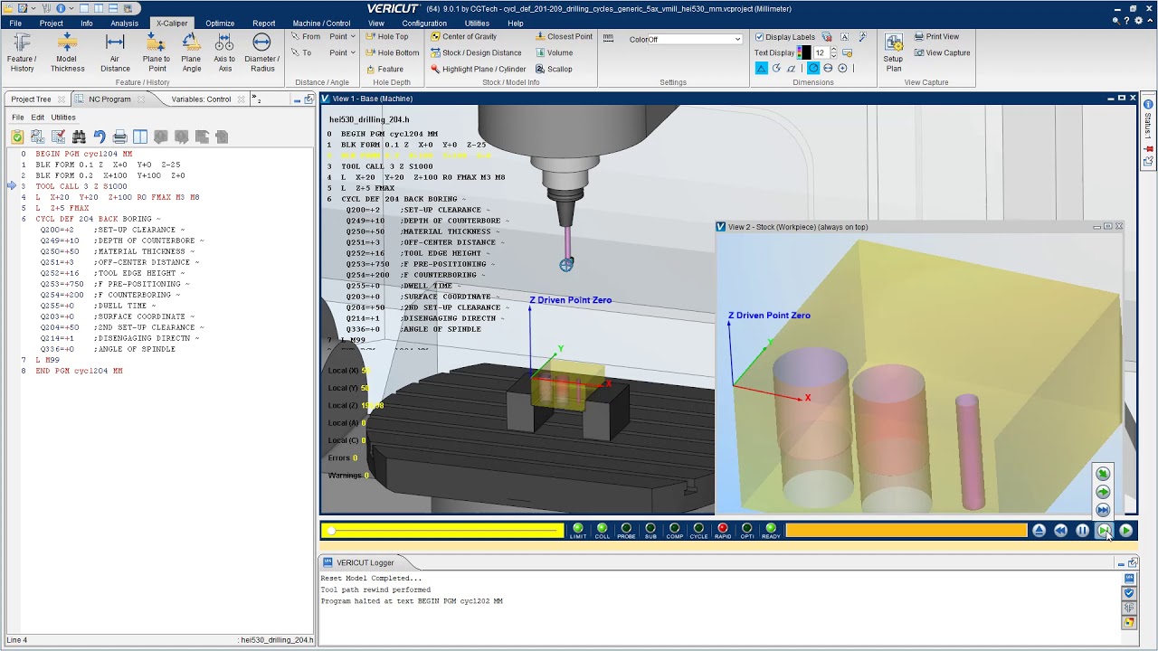Open the Configuration menu tab
The height and width of the screenshot is (651, 1158).
click(424, 24)
